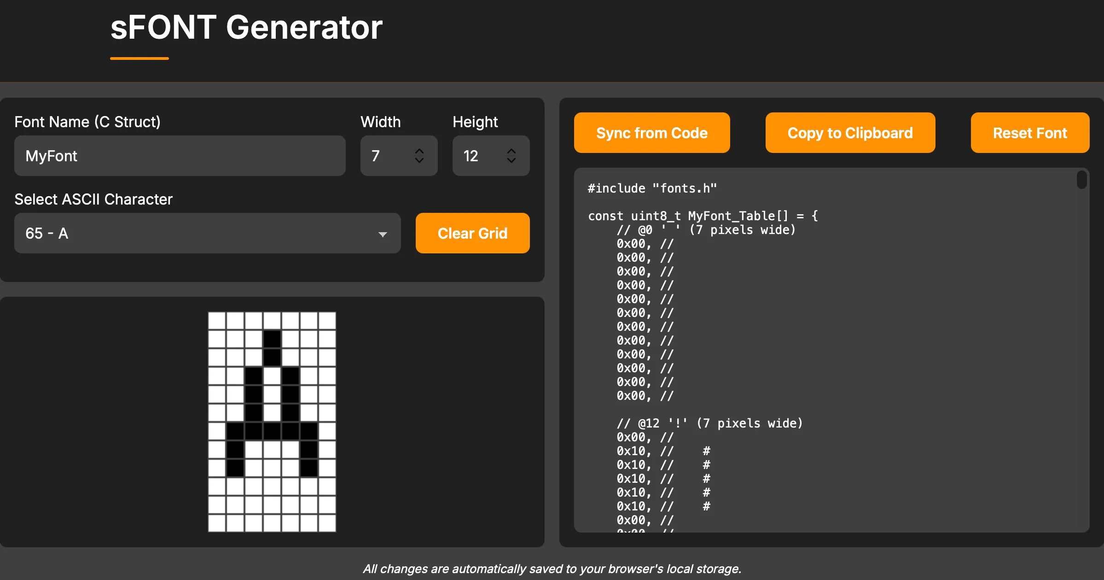Click the dropdown arrow next to '65 - A'

click(x=383, y=234)
